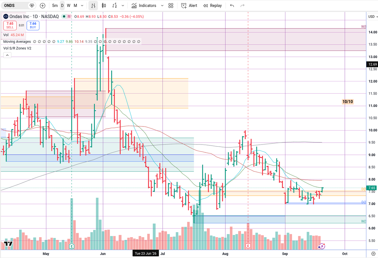Start bar Replay mode
This screenshot has width=378, height=258.
click(213, 5)
